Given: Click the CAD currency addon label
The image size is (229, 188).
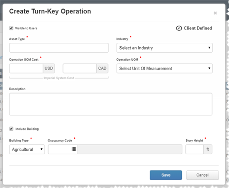Looking at the screenshot, I should coord(102,68).
